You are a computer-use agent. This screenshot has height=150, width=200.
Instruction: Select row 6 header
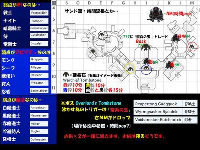[54, 30]
